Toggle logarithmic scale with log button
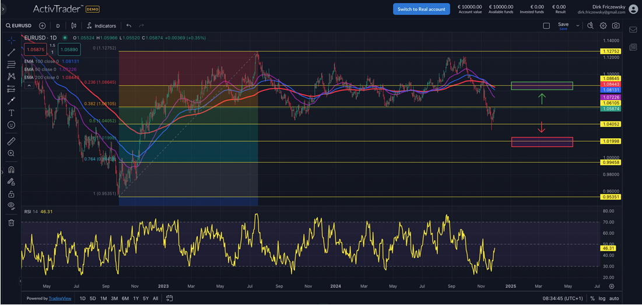 [602, 299]
